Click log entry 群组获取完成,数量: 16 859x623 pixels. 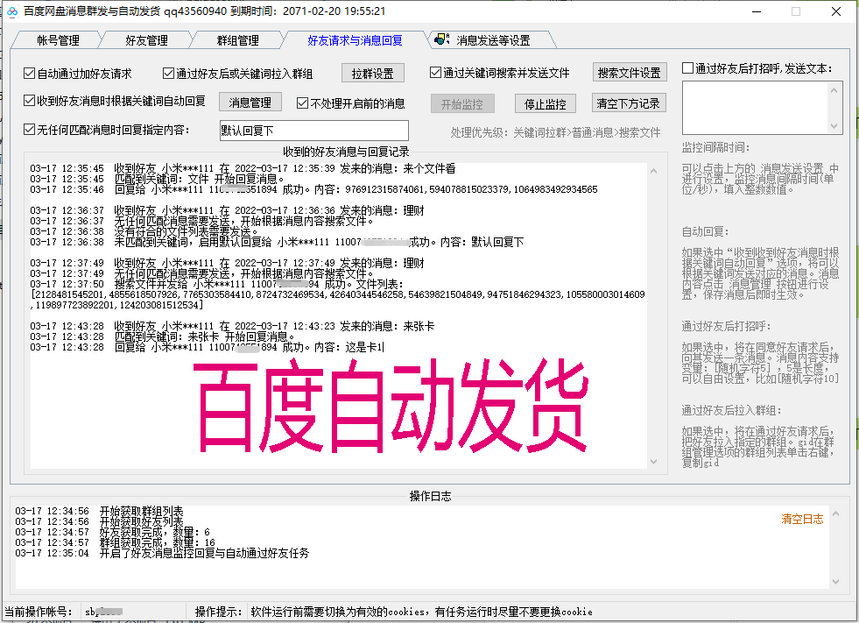coord(115,542)
